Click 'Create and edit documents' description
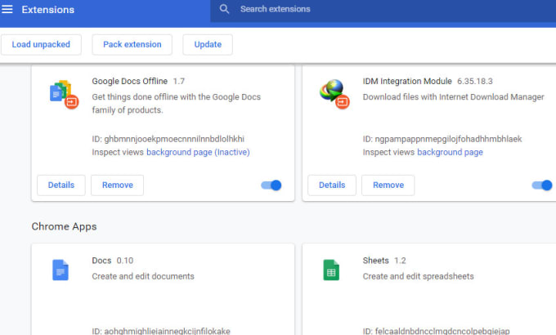556x335 pixels. pos(143,276)
